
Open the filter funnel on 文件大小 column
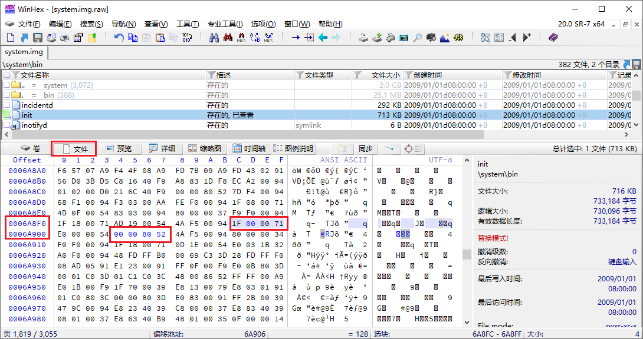(357, 75)
